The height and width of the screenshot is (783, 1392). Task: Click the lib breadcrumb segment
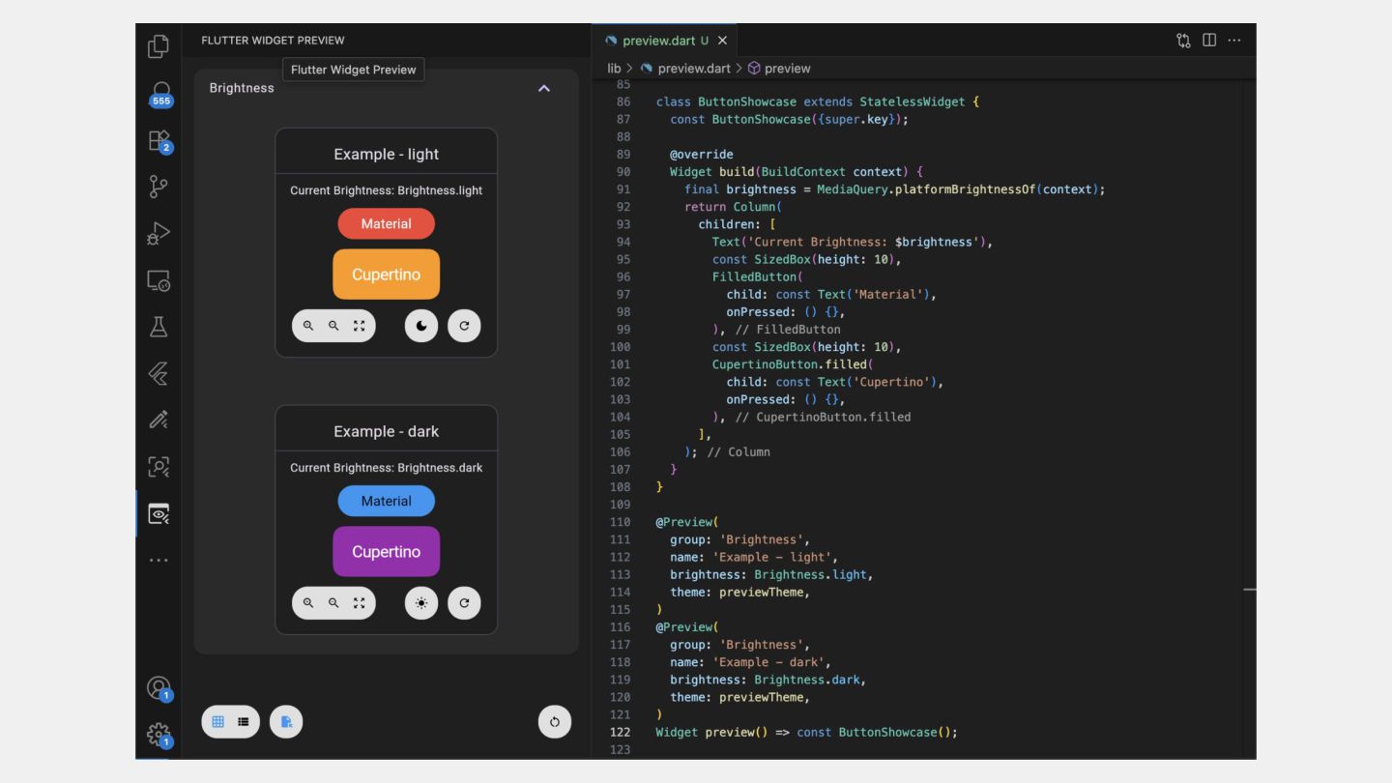tap(614, 69)
